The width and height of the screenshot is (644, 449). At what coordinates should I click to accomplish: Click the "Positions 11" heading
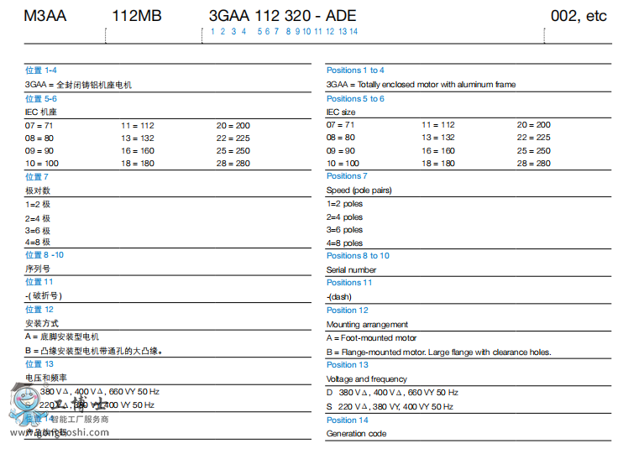click(x=349, y=283)
